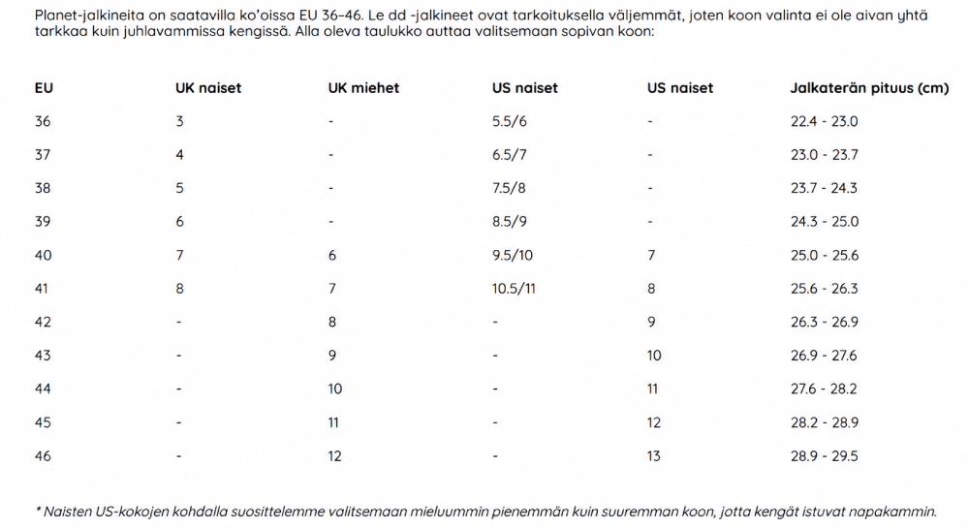The image size is (969, 529).
Task: Click the EU column header
Action: pyautogui.click(x=44, y=88)
